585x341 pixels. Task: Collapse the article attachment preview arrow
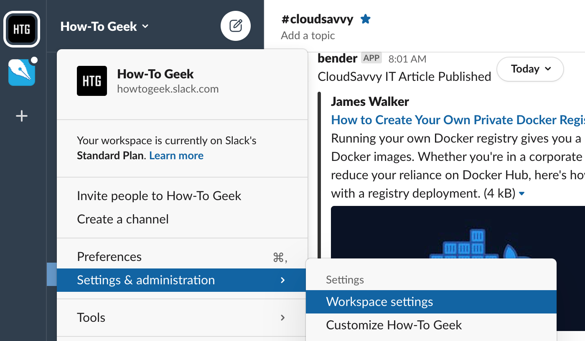[521, 194]
